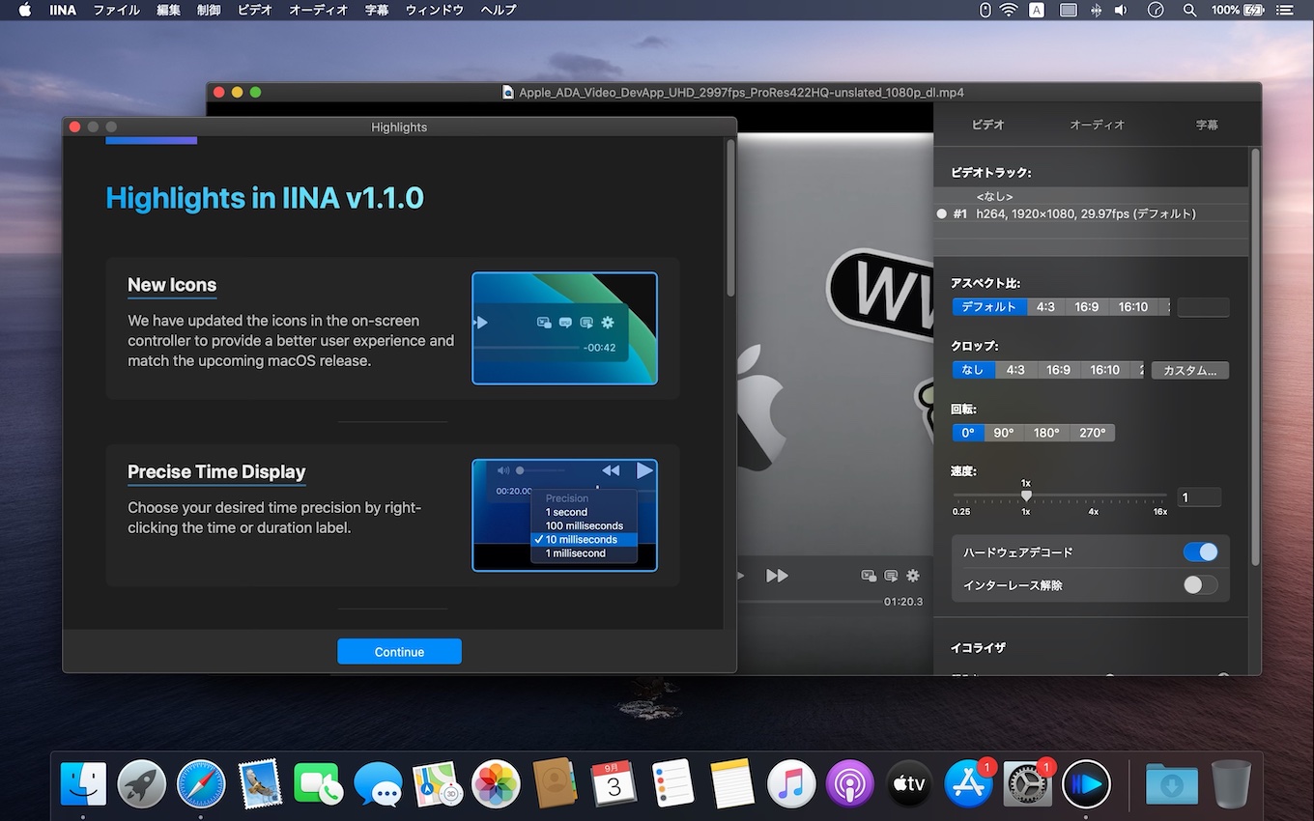Open 編集 menu

[168, 10]
